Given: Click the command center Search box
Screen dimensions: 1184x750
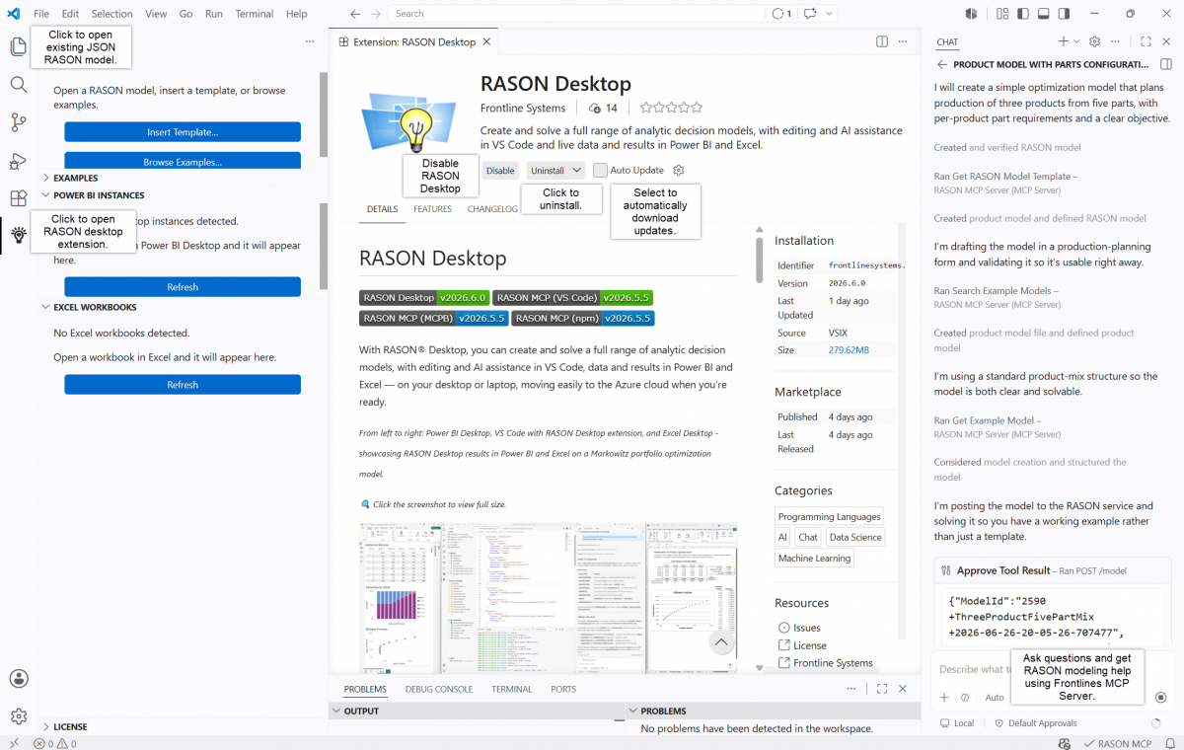Looking at the screenshot, I should pos(576,14).
